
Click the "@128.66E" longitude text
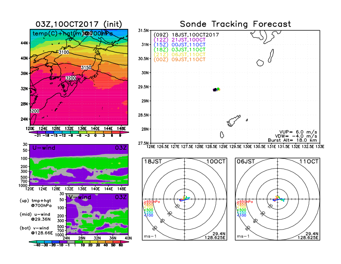42,233
